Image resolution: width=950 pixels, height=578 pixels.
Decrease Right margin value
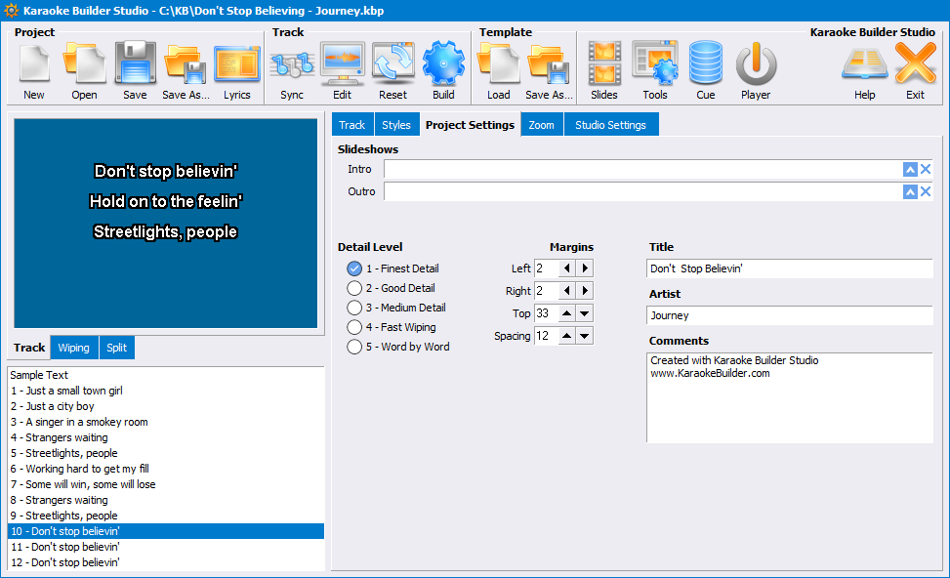click(x=567, y=291)
